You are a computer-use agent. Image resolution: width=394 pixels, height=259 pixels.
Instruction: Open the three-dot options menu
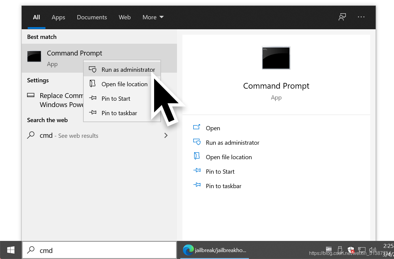[361, 17]
